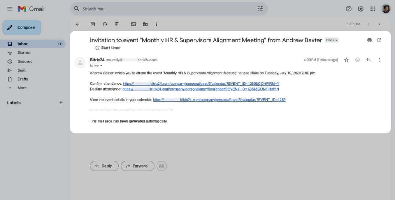The image size is (395, 200).
Task: Remove the Inbox label tag
Action: pos(336,40)
